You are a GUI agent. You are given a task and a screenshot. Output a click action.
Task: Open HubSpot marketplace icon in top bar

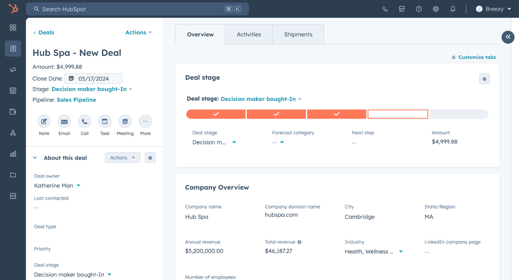pos(402,9)
